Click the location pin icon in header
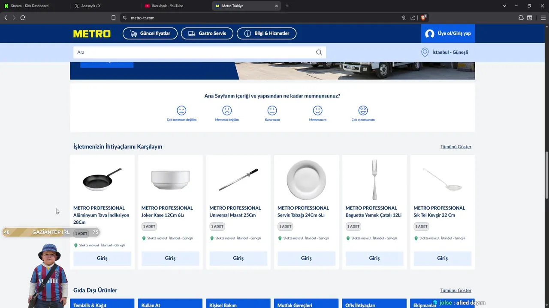Image resolution: width=549 pixels, height=308 pixels. point(425,52)
